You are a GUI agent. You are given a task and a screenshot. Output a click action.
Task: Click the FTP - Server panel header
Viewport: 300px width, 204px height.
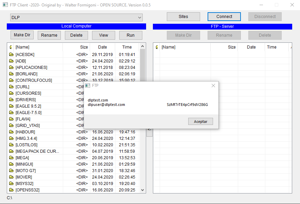[222, 26]
